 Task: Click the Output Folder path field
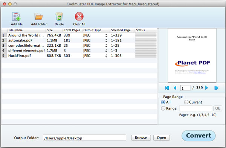(x=84, y=138)
